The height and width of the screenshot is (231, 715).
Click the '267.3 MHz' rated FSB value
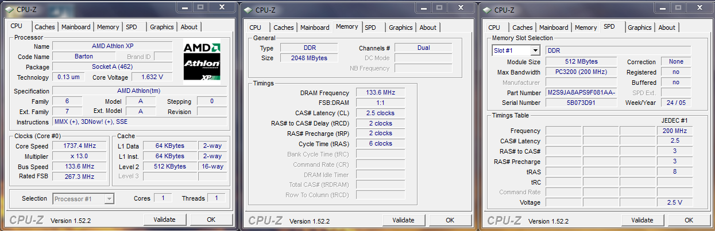(79, 177)
